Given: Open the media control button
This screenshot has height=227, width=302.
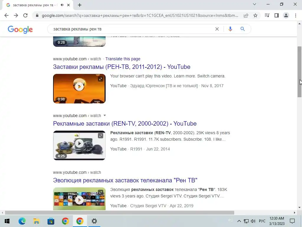Looking at the screenshot, I should [267, 15].
